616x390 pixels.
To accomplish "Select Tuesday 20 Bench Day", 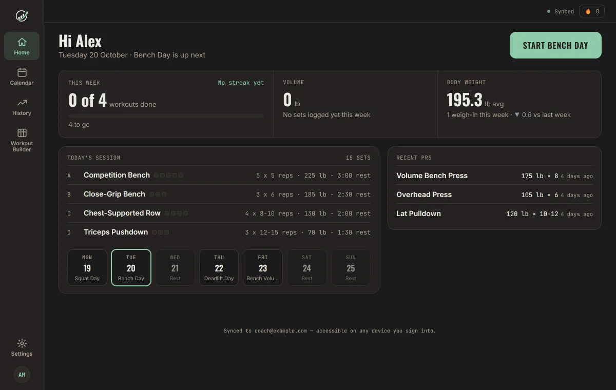I will click(x=131, y=267).
